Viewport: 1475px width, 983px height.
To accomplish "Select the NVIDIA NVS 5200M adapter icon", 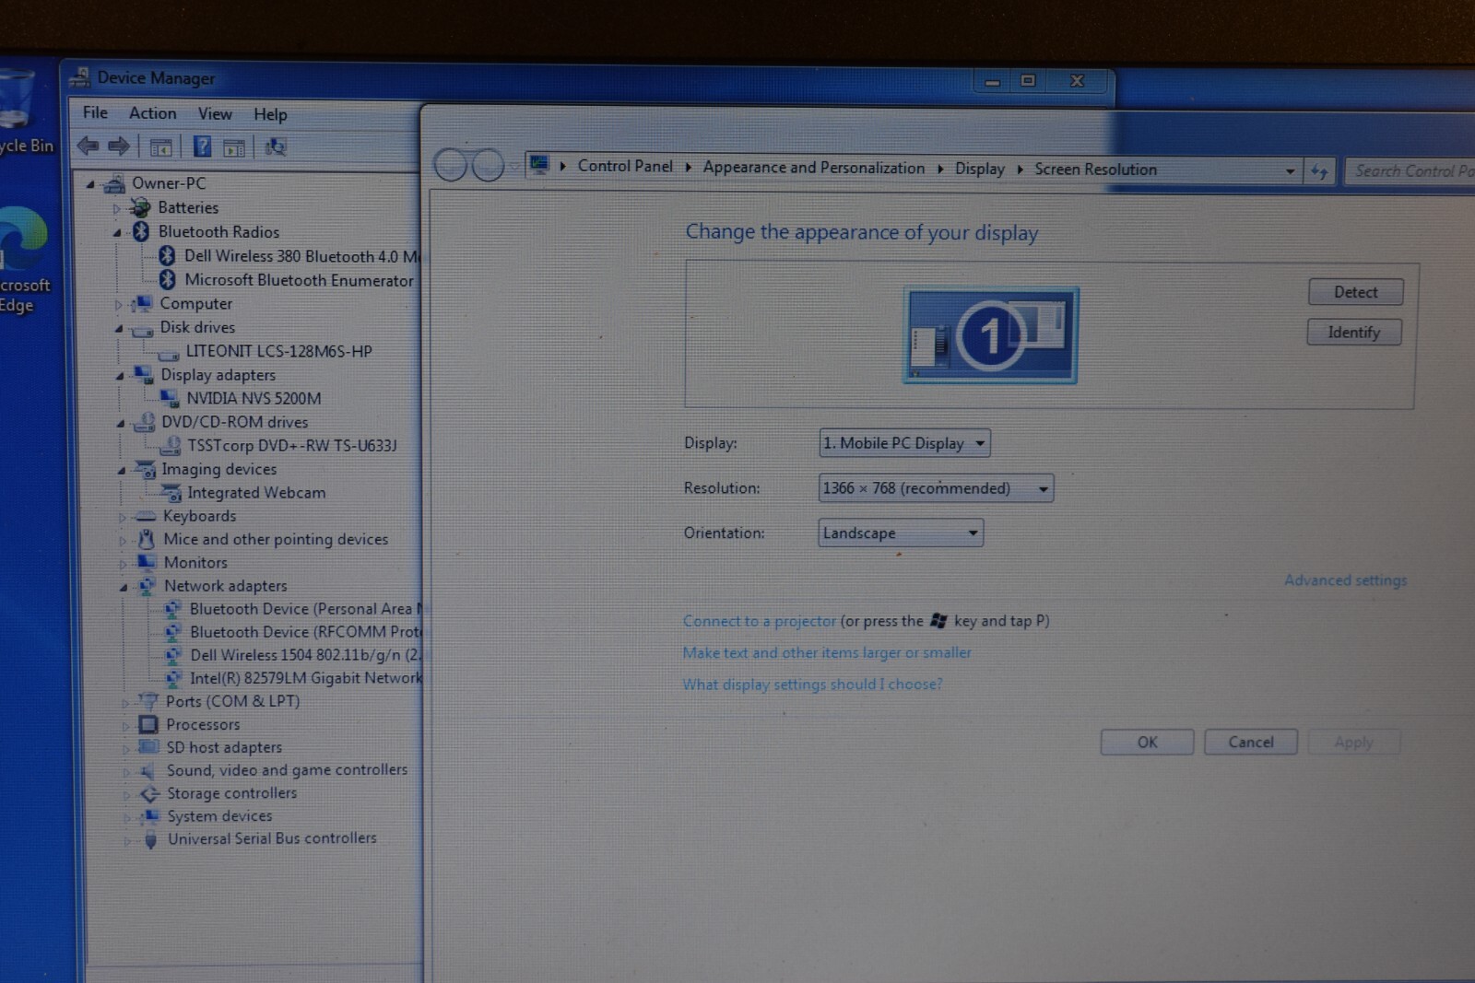I will pyautogui.click(x=170, y=398).
